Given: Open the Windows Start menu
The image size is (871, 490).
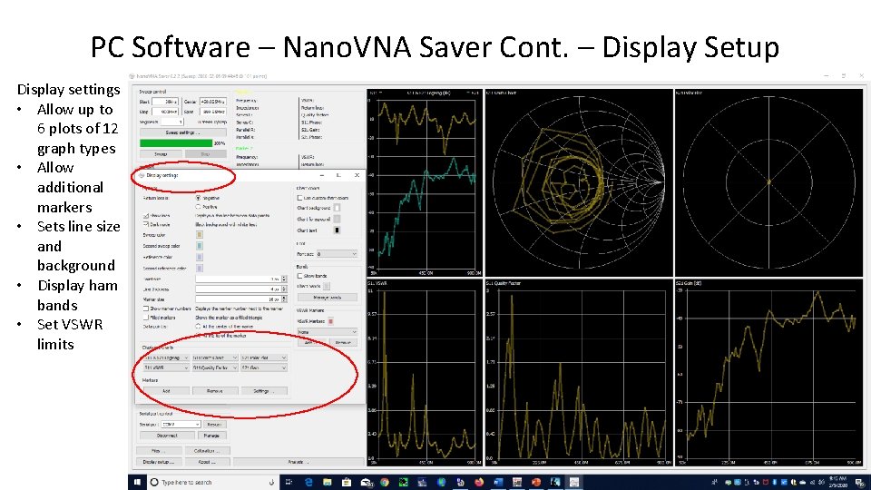Looking at the screenshot, I should tap(137, 482).
